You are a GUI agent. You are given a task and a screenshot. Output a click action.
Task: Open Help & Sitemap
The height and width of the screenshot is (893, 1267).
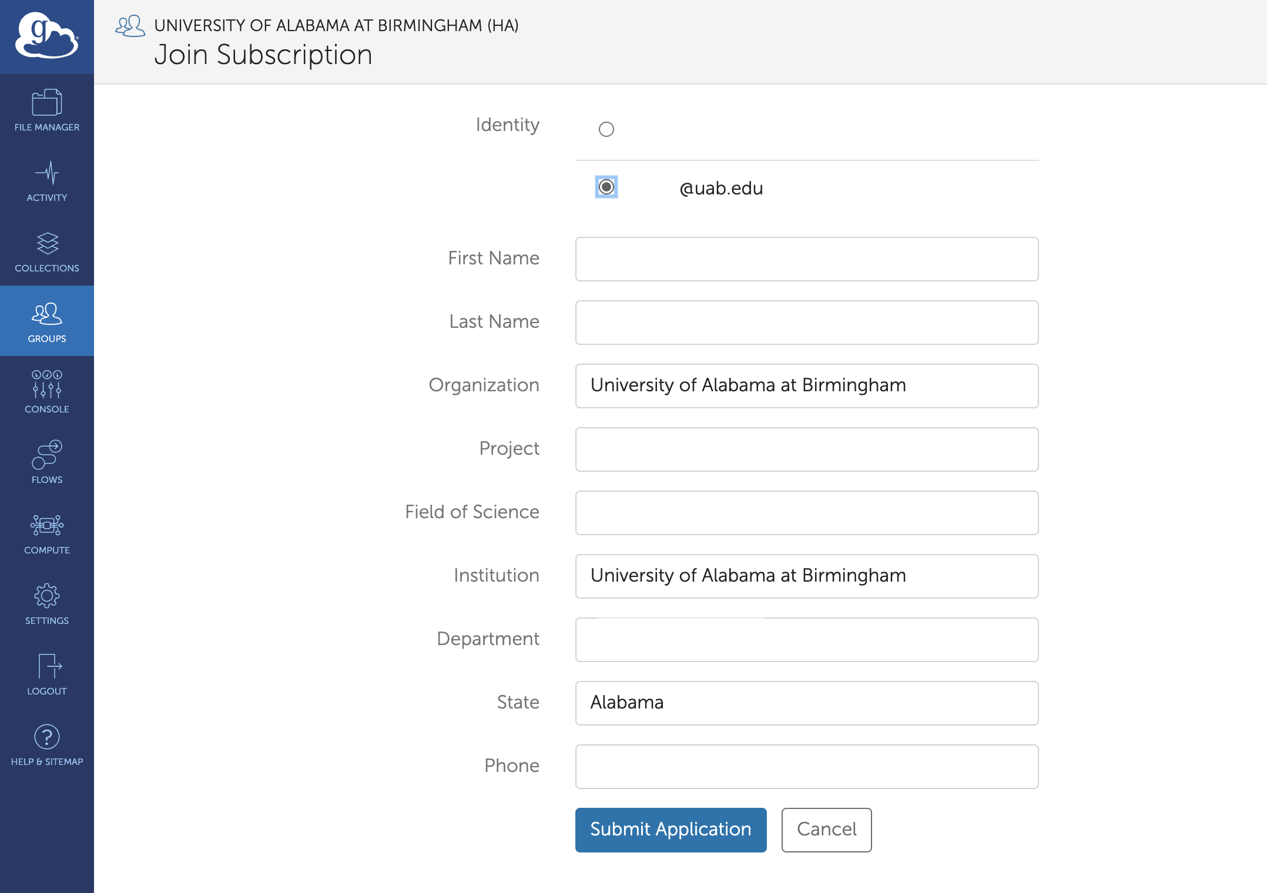pyautogui.click(x=46, y=744)
